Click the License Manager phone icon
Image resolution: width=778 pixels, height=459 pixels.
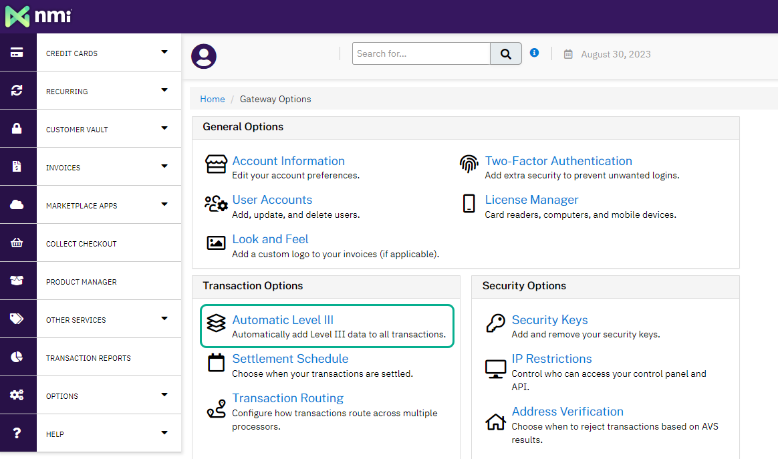(x=469, y=204)
